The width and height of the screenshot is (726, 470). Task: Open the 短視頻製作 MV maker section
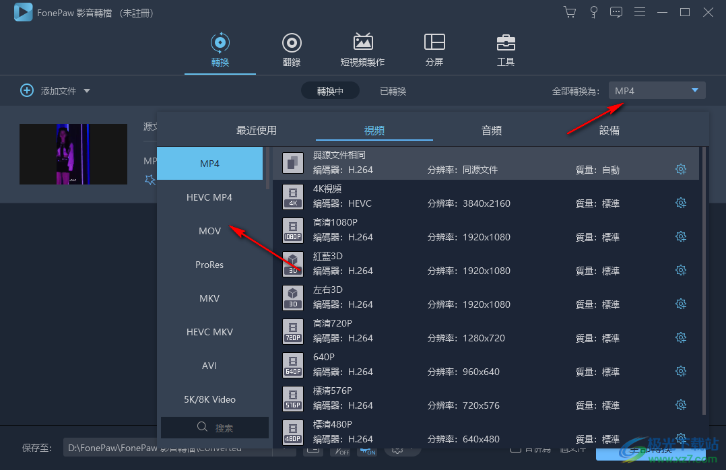(x=362, y=50)
